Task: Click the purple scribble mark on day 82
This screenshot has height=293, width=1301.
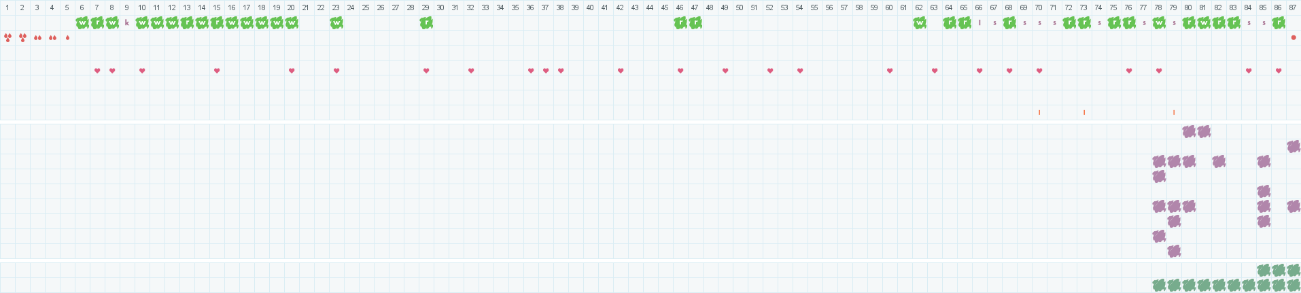Action: coord(1219,162)
